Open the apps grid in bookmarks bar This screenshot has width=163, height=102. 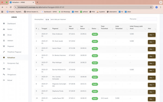[x=2, y=12]
